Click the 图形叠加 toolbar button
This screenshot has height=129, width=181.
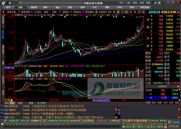click(x=90, y=12)
